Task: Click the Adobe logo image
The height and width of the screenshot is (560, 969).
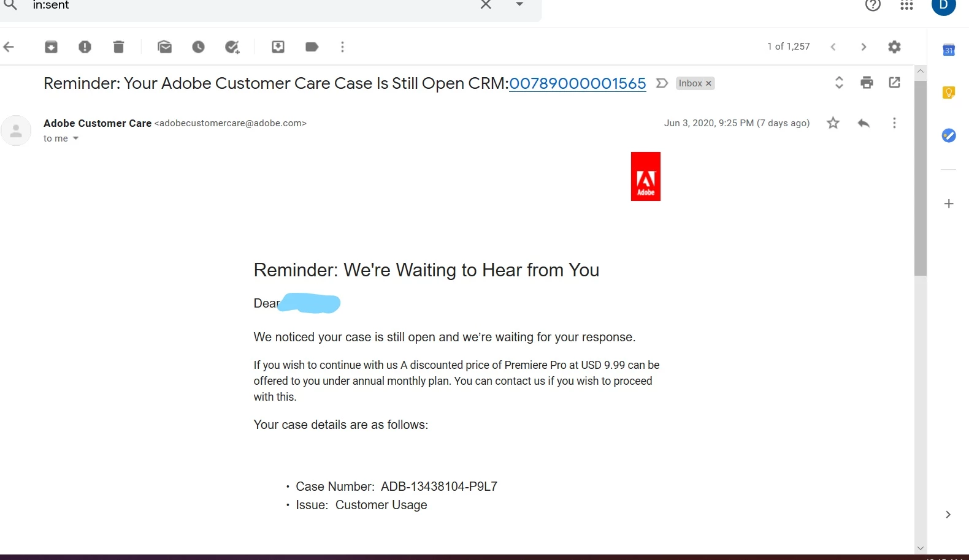Action: tap(646, 176)
